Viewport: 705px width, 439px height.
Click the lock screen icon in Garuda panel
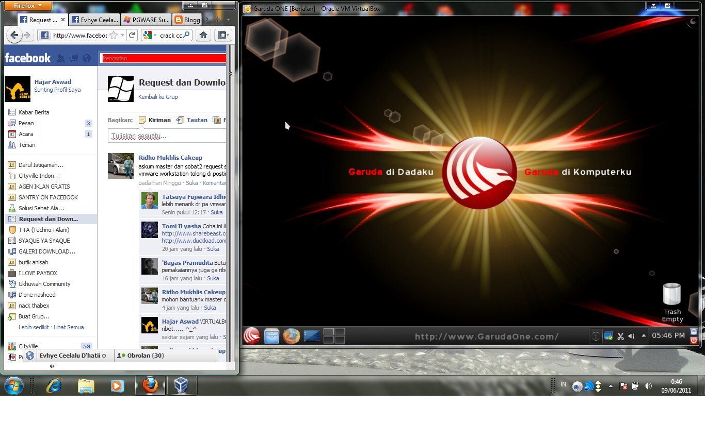click(694, 331)
